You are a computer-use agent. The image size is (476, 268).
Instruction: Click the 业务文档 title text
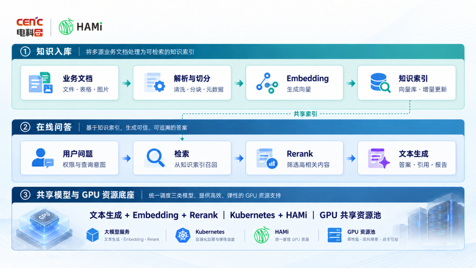[78, 78]
